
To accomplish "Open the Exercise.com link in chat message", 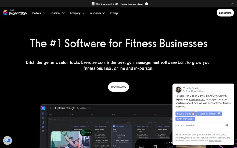I will click(197, 99).
